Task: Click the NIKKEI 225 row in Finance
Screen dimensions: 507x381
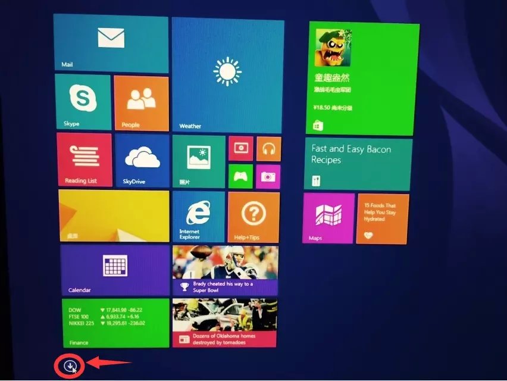Action: (x=107, y=323)
